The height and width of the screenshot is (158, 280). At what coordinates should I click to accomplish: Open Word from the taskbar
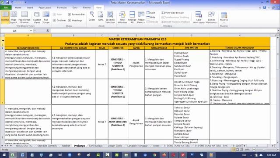point(22,155)
